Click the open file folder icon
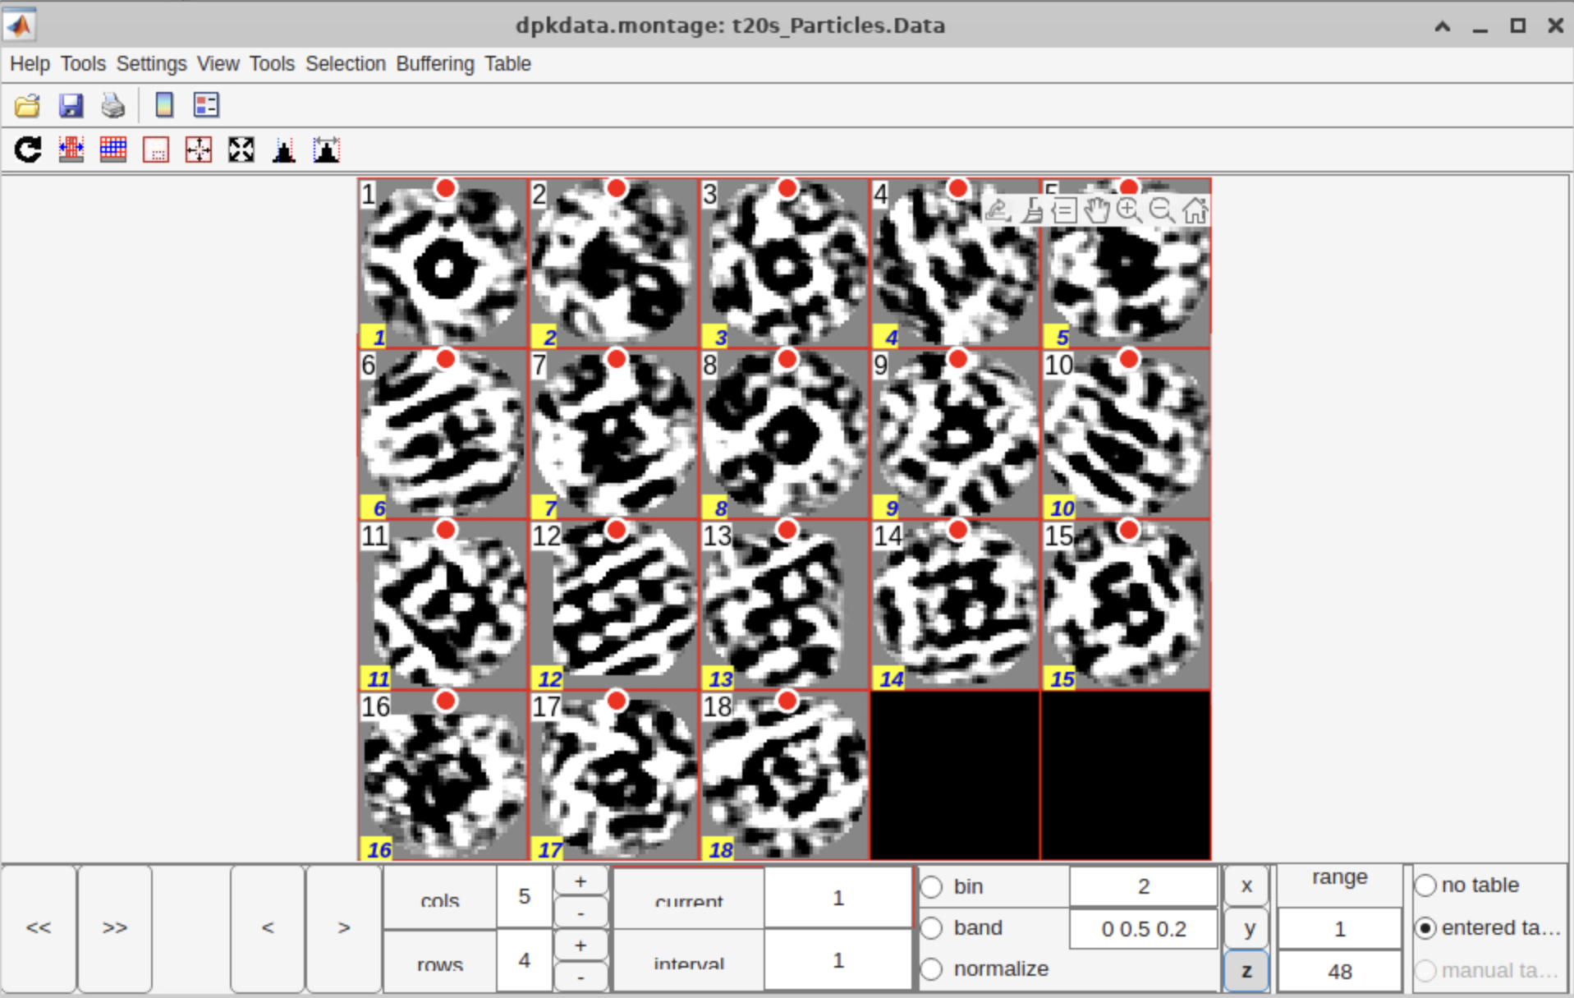 (27, 105)
